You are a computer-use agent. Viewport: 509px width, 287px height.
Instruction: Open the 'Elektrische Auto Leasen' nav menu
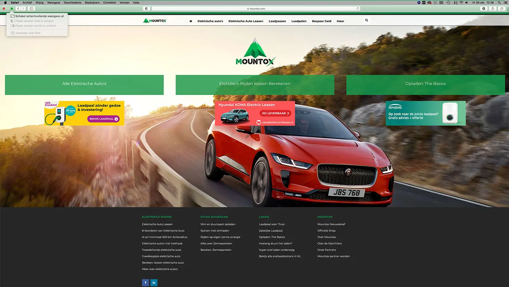pyautogui.click(x=246, y=21)
